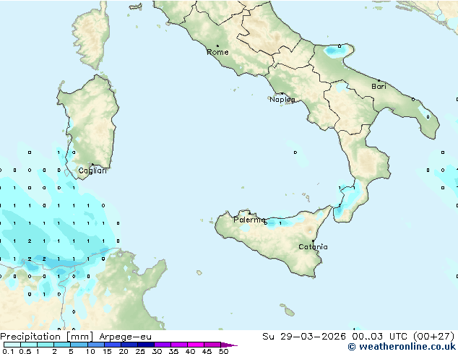Click the 00..03 UTC time range text
458x354 pixels.
point(379,337)
